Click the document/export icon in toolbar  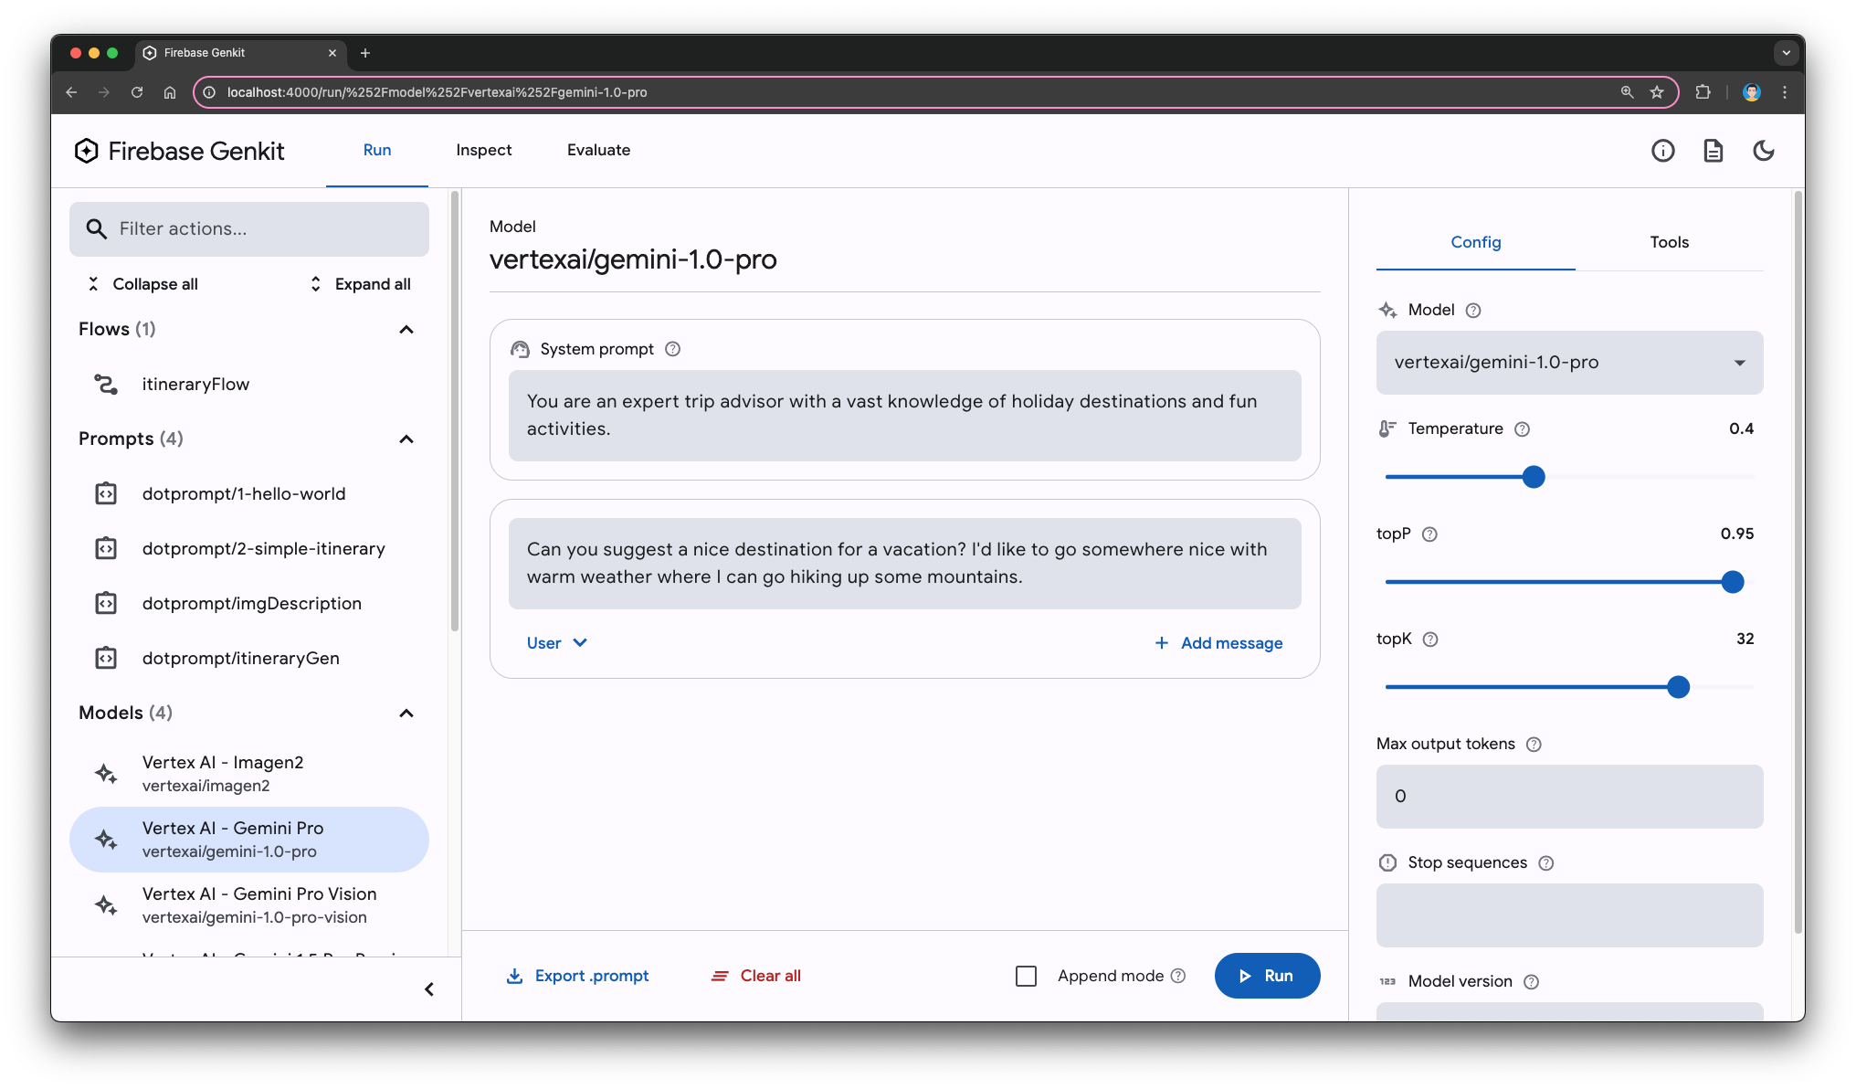1712,151
